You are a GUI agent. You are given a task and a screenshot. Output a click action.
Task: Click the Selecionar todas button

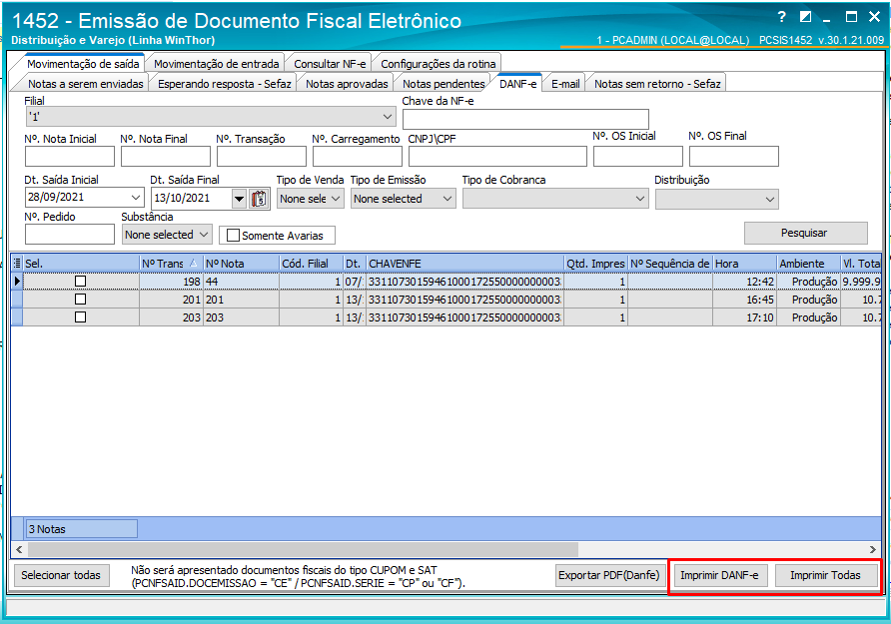click(x=61, y=575)
